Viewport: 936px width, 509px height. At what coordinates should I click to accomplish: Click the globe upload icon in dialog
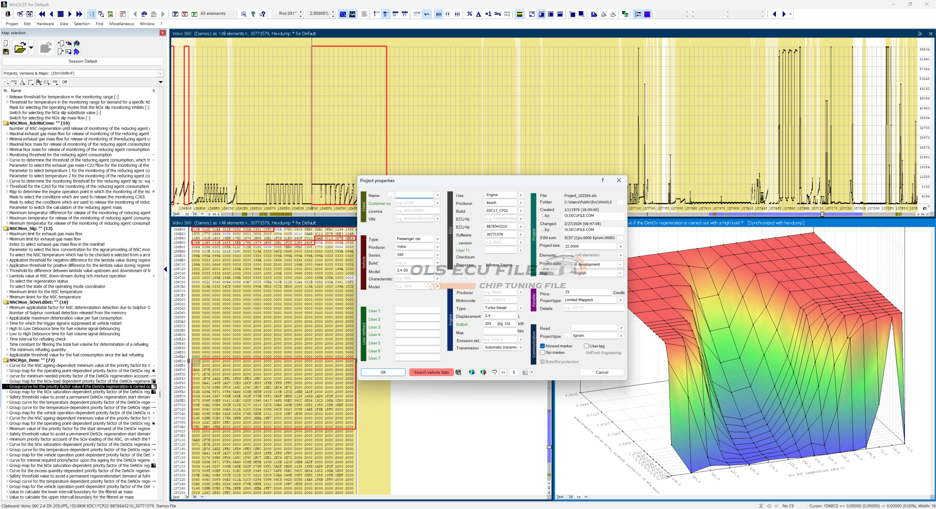tap(483, 372)
